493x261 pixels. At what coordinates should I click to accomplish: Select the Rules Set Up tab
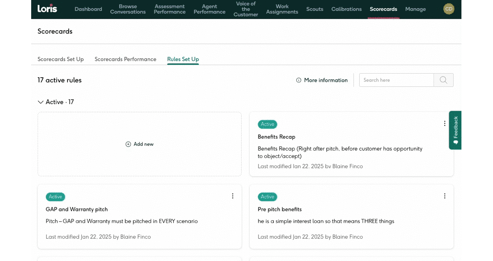click(183, 59)
